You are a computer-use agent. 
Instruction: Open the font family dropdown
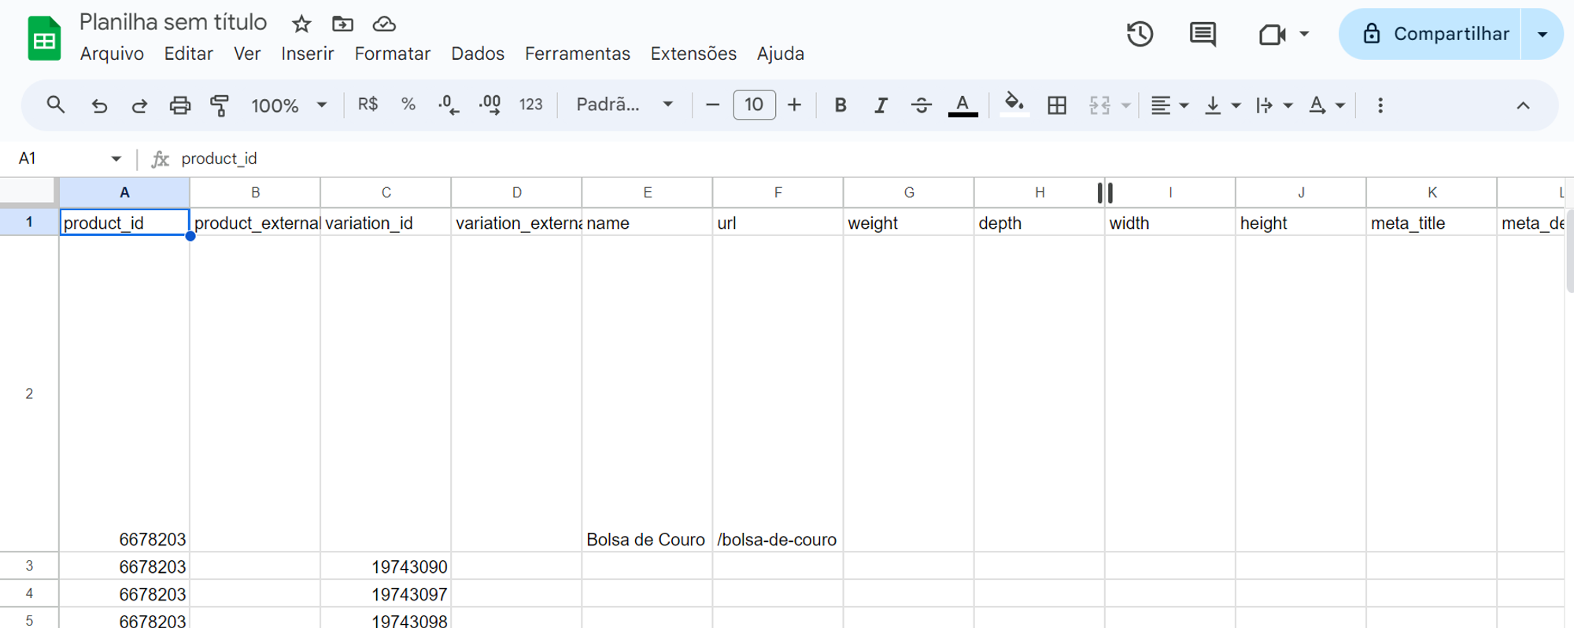tap(624, 105)
